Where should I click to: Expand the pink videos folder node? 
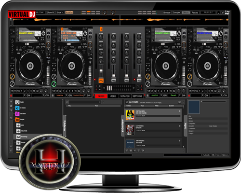click(x=14, y=114)
